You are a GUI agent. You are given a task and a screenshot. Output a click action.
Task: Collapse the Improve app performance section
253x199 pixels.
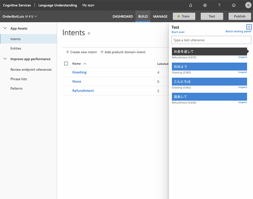(x=5, y=59)
